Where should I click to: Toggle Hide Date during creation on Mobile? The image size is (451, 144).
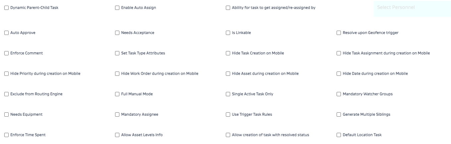pos(339,73)
